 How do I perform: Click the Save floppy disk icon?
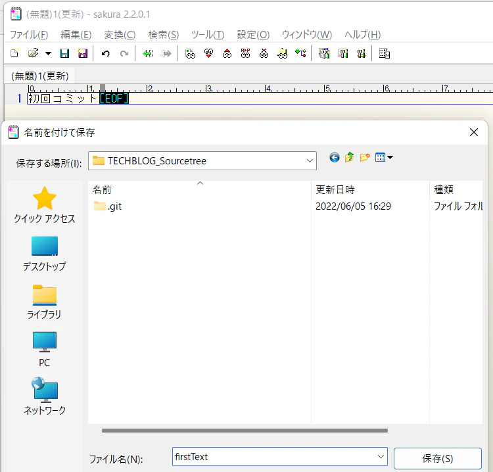pos(64,53)
